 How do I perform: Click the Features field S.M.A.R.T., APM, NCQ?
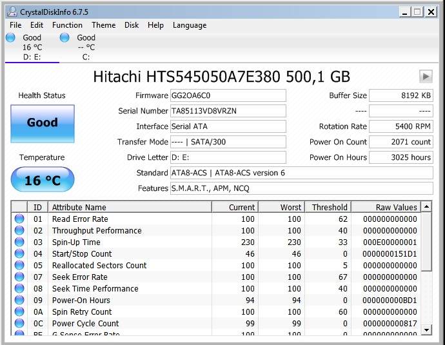[302, 188]
